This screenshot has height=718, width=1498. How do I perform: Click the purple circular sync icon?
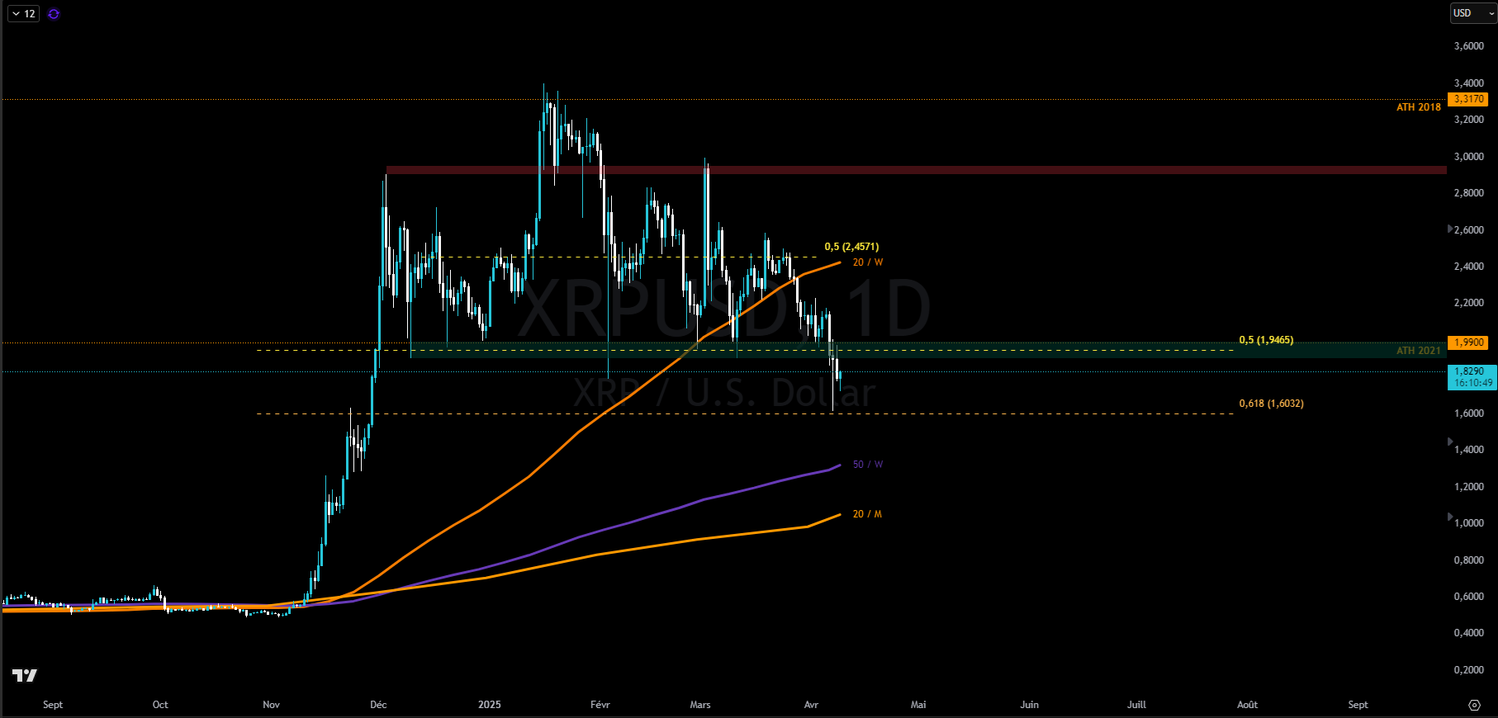coord(54,14)
